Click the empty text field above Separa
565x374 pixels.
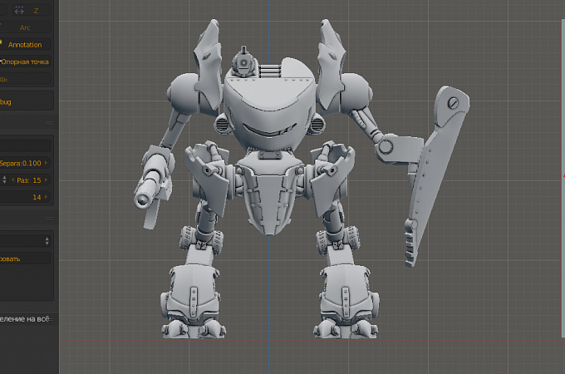coord(25,146)
